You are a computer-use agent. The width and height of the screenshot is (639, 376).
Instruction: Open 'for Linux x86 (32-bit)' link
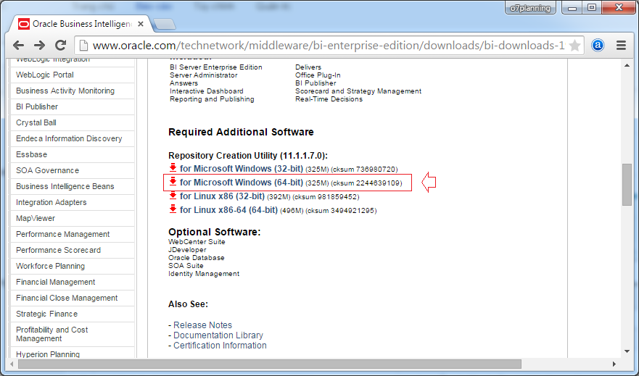222,196
